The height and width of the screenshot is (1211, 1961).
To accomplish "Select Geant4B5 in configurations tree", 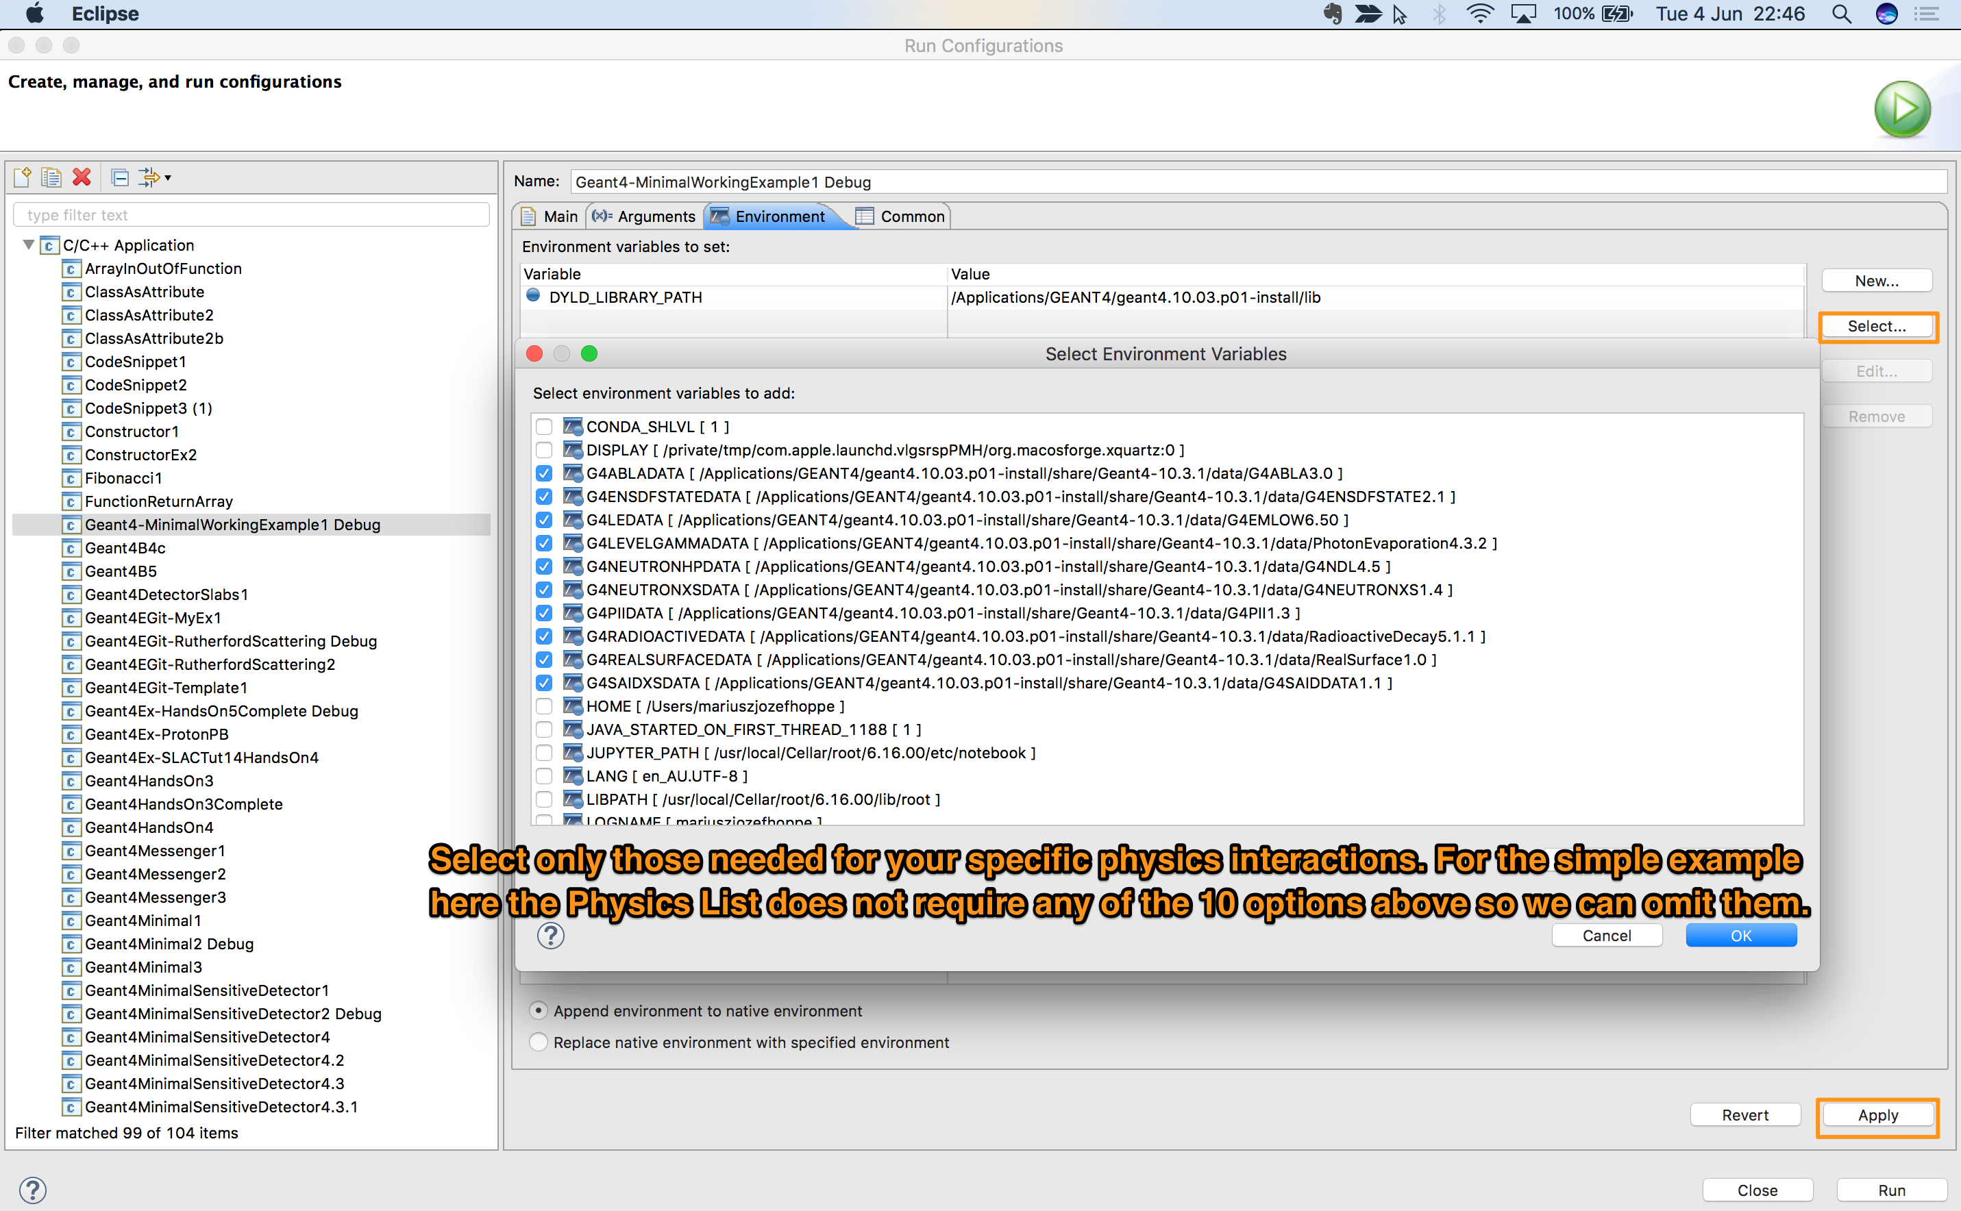I will coord(120,571).
